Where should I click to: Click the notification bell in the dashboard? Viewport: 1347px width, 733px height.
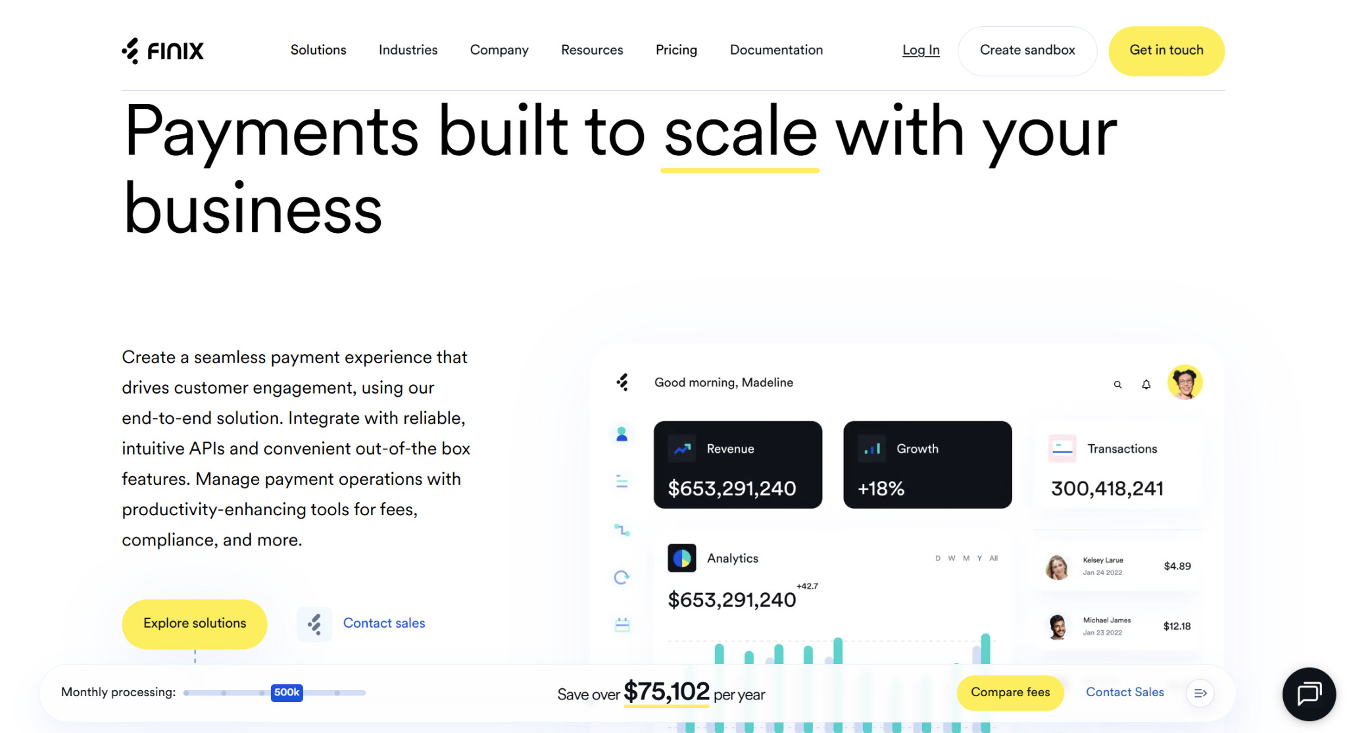[1146, 384]
